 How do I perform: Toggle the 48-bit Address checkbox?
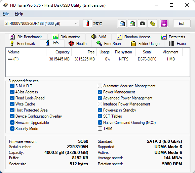pos(12,92)
